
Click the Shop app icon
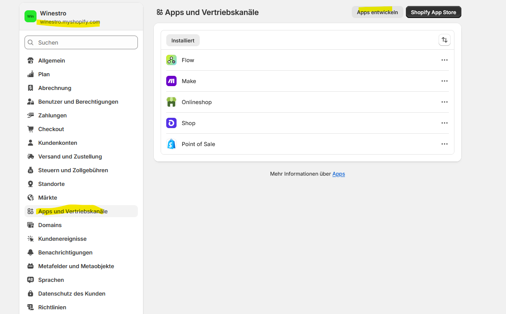[171, 123]
